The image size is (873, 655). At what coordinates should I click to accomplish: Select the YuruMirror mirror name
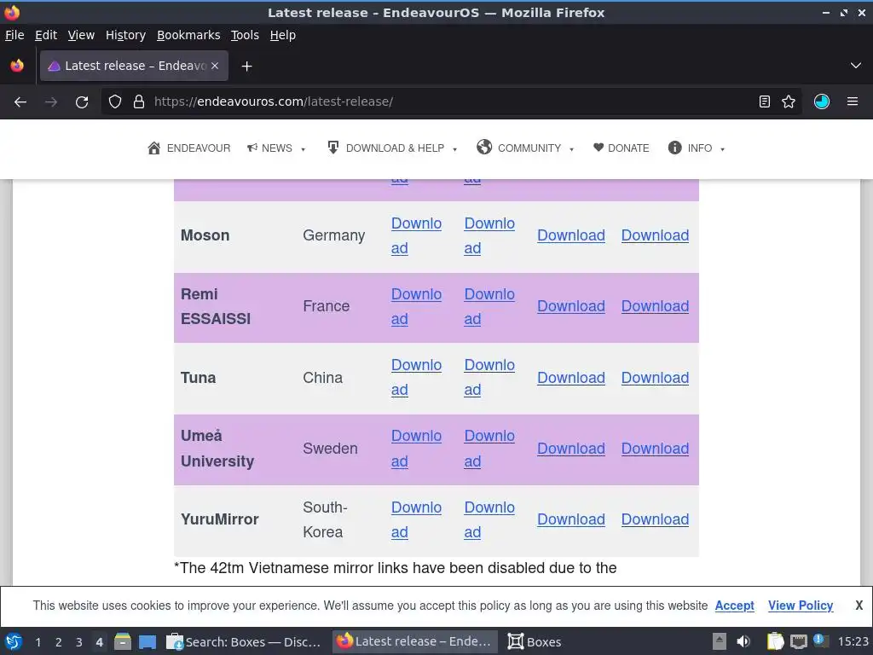(x=219, y=519)
